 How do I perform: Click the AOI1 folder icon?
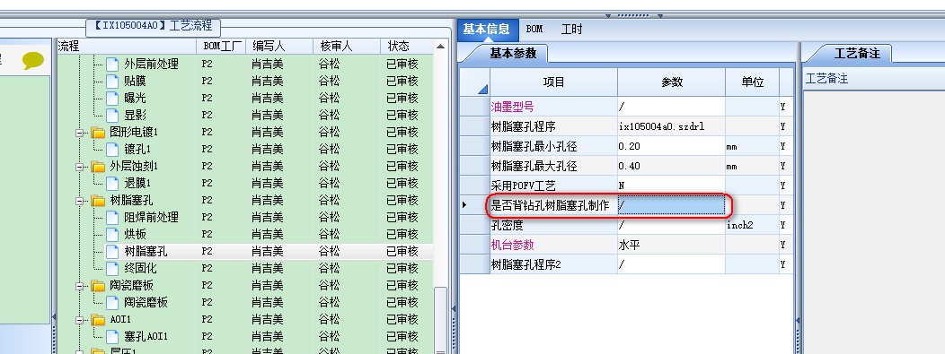click(98, 319)
